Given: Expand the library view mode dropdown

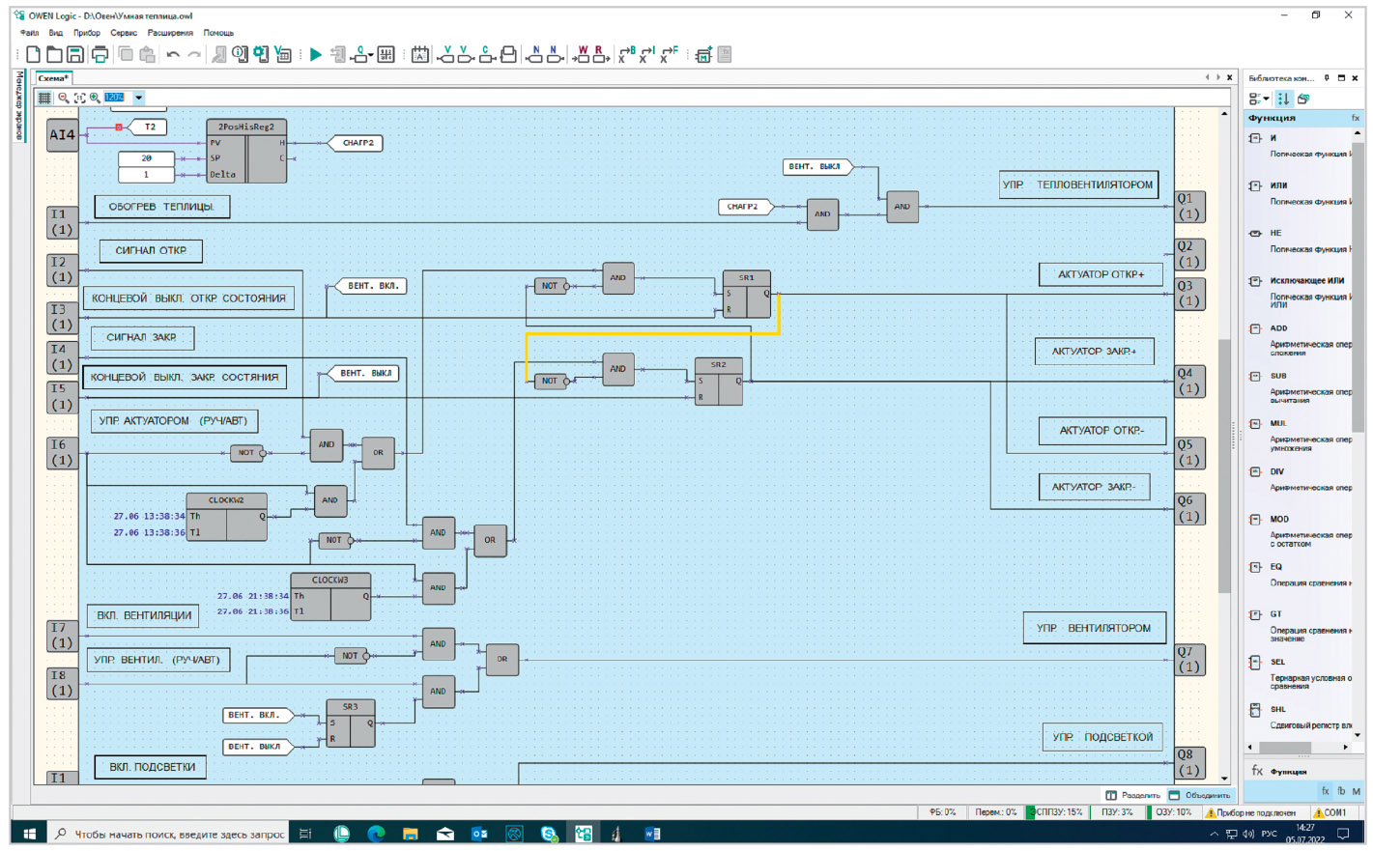Looking at the screenshot, I should (x=1258, y=99).
